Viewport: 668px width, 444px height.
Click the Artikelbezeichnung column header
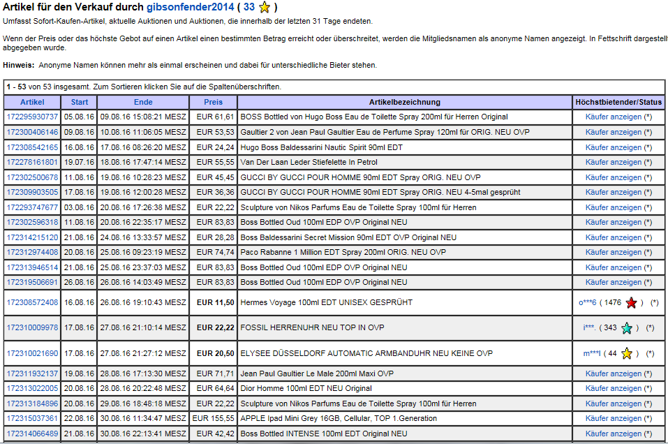pyautogui.click(x=405, y=102)
